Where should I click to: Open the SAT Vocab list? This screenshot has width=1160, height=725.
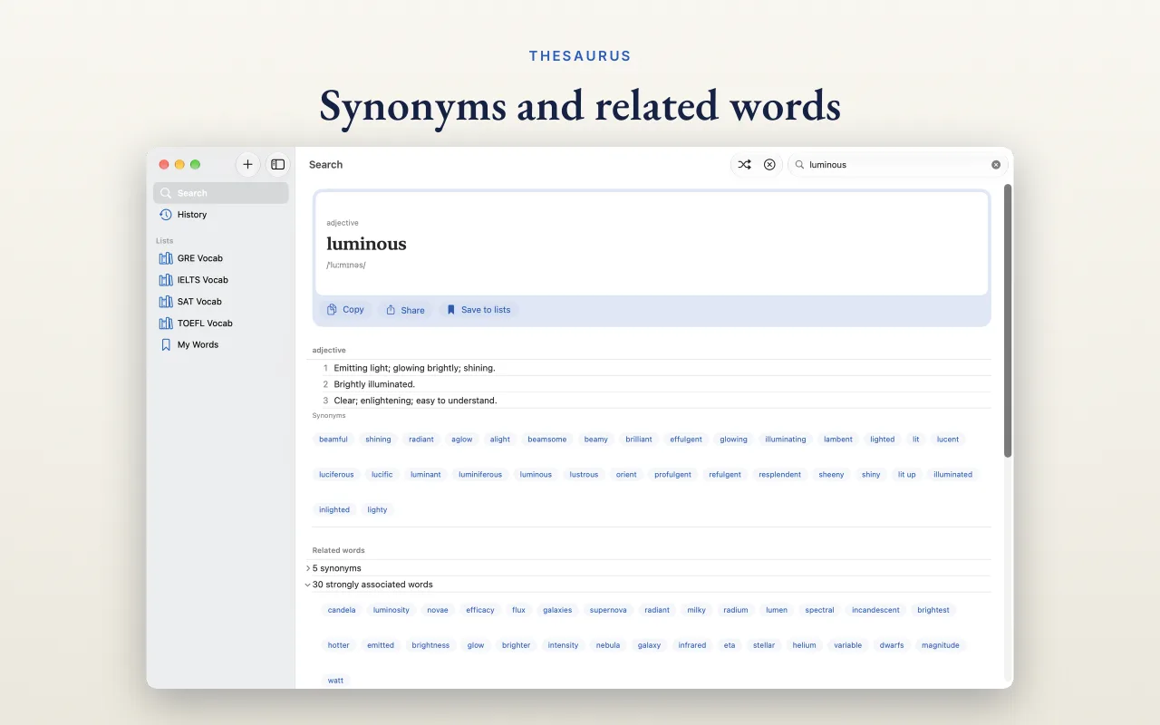pyautogui.click(x=221, y=302)
